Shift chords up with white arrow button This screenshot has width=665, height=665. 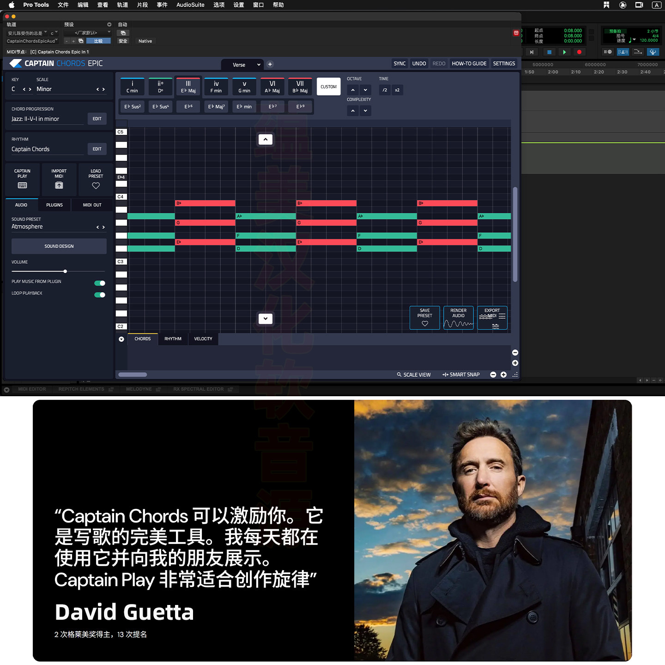(266, 139)
